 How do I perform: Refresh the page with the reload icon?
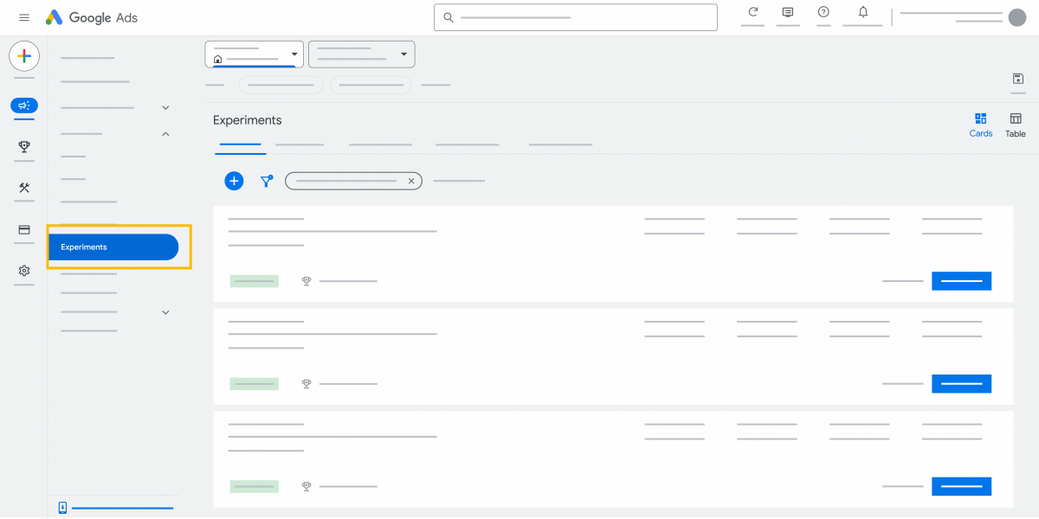tap(752, 15)
